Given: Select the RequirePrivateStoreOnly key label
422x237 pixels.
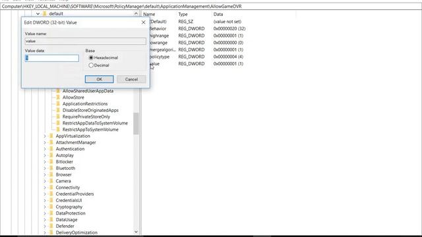Looking at the screenshot, I should point(86,117).
